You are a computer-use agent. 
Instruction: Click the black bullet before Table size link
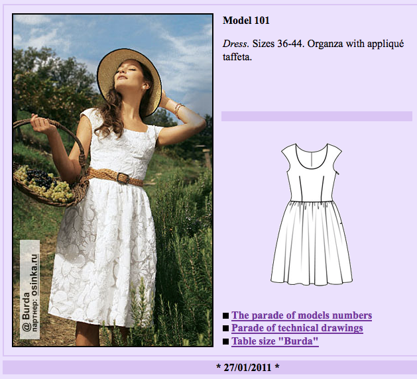coord(226,341)
